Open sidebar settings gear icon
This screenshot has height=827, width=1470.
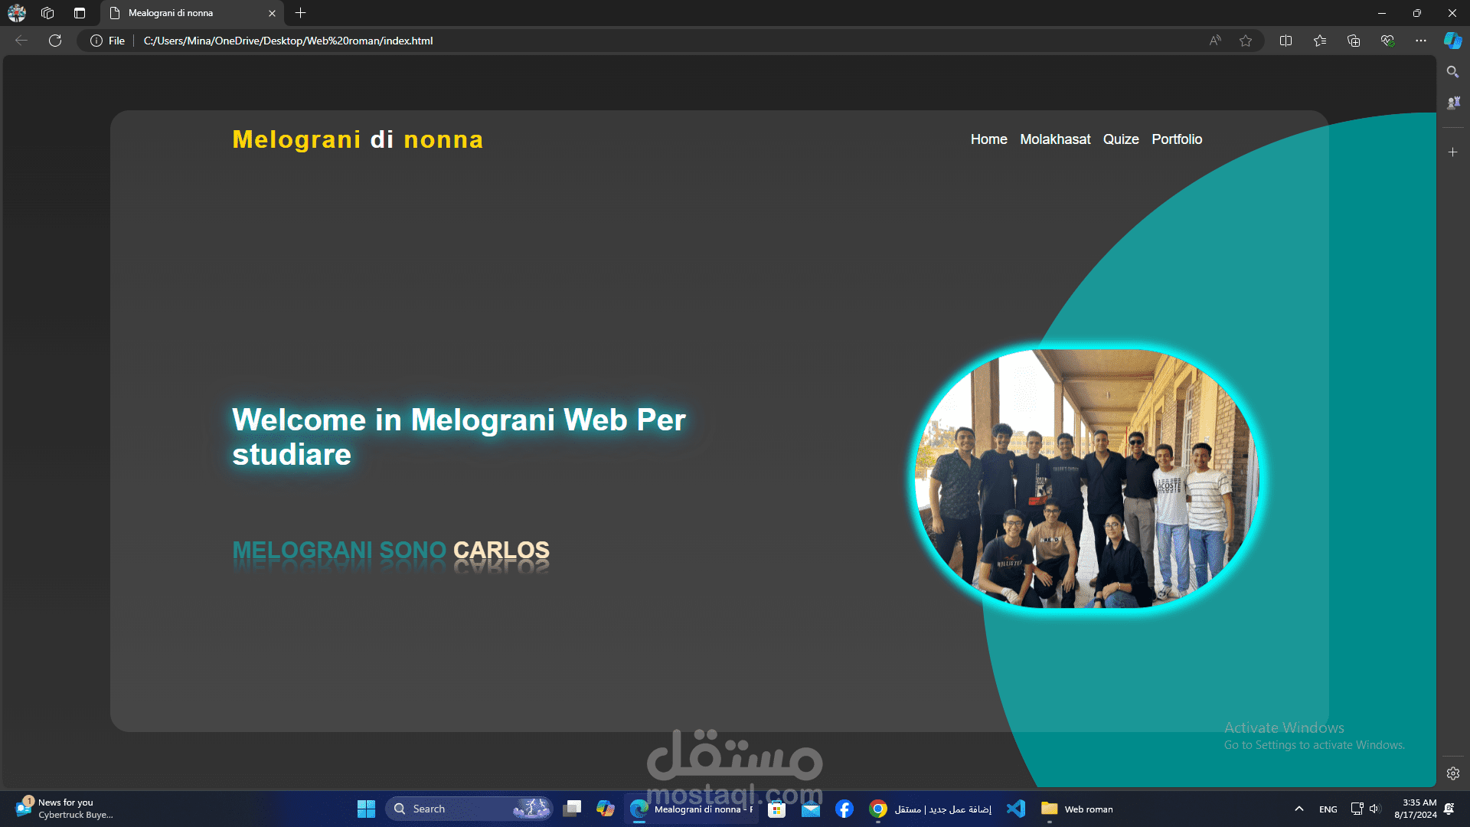pos(1453,773)
